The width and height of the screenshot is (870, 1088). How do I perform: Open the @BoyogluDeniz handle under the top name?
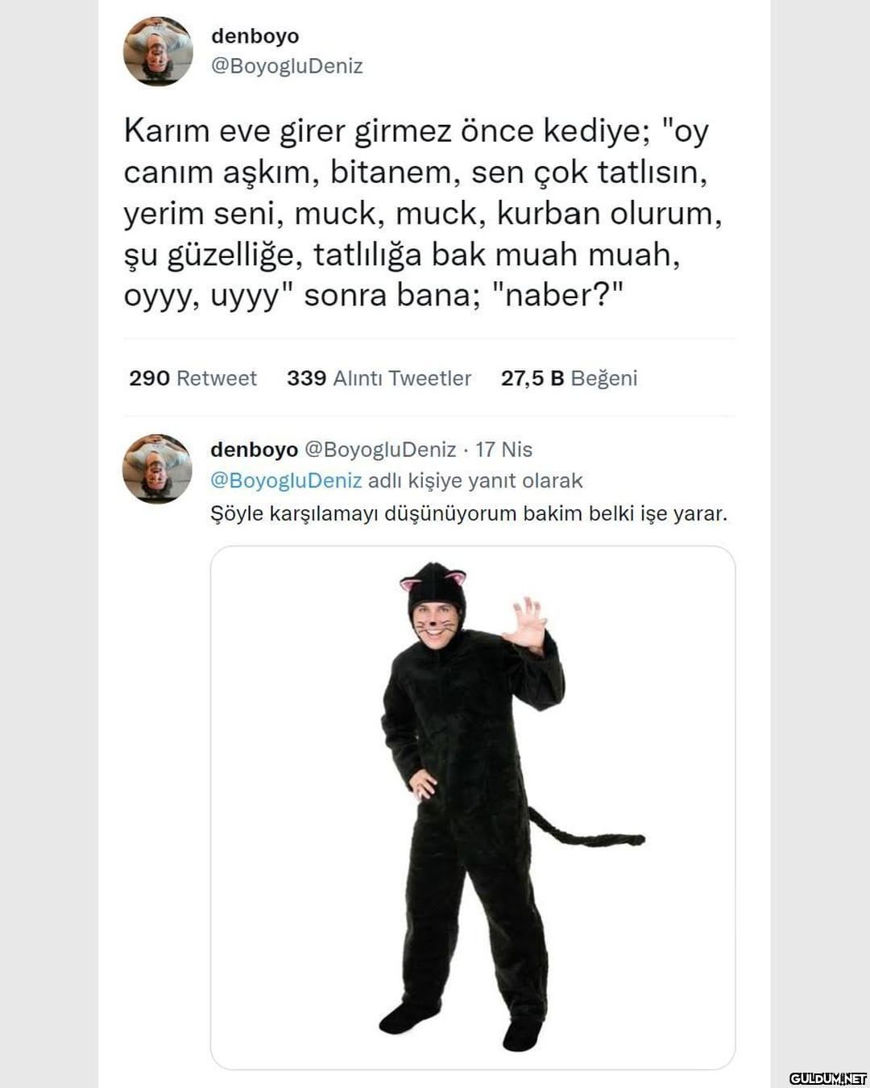(287, 66)
